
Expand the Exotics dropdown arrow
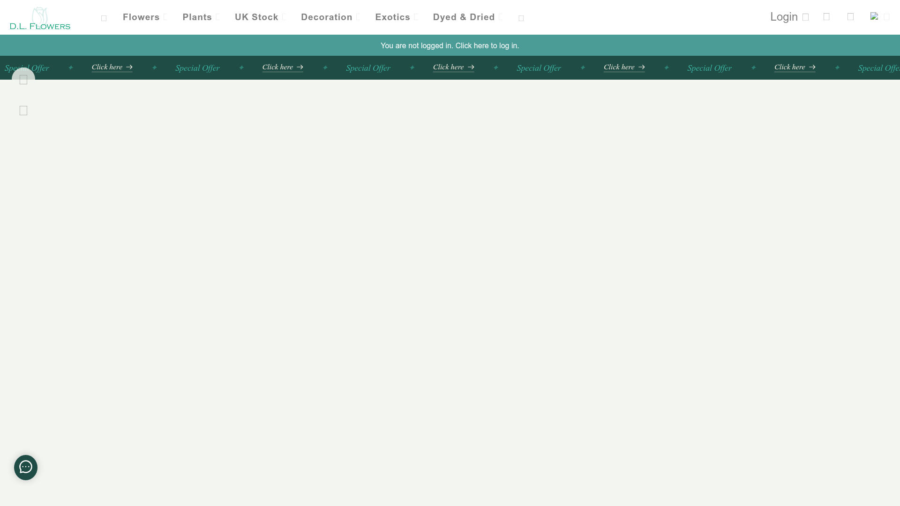[416, 17]
